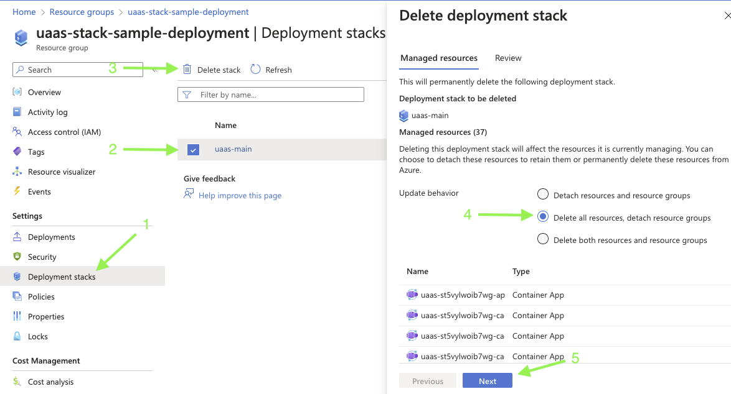Image resolution: width=731 pixels, height=394 pixels.
Task: Click Help improve this page link
Action: coord(240,195)
